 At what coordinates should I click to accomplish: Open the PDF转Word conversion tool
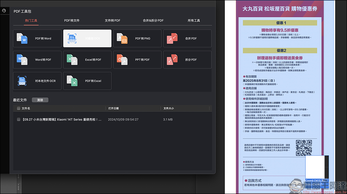pos(37,38)
